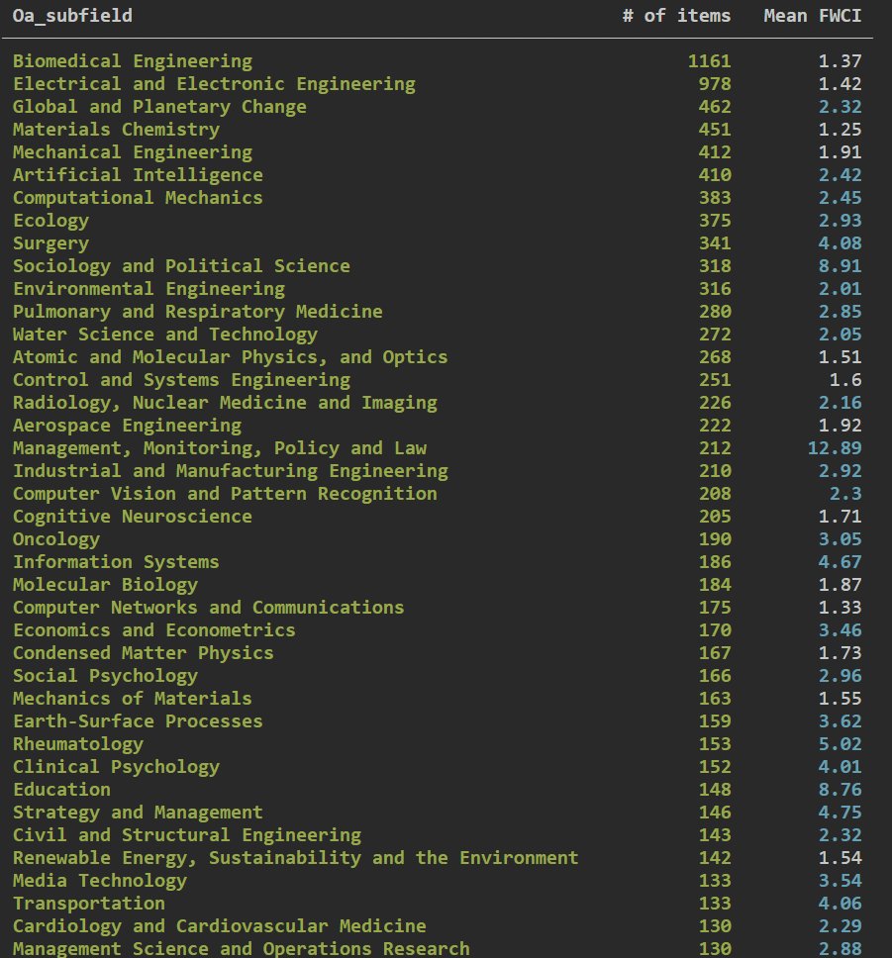Click Environmental Engineering subfield

pyautogui.click(x=149, y=288)
